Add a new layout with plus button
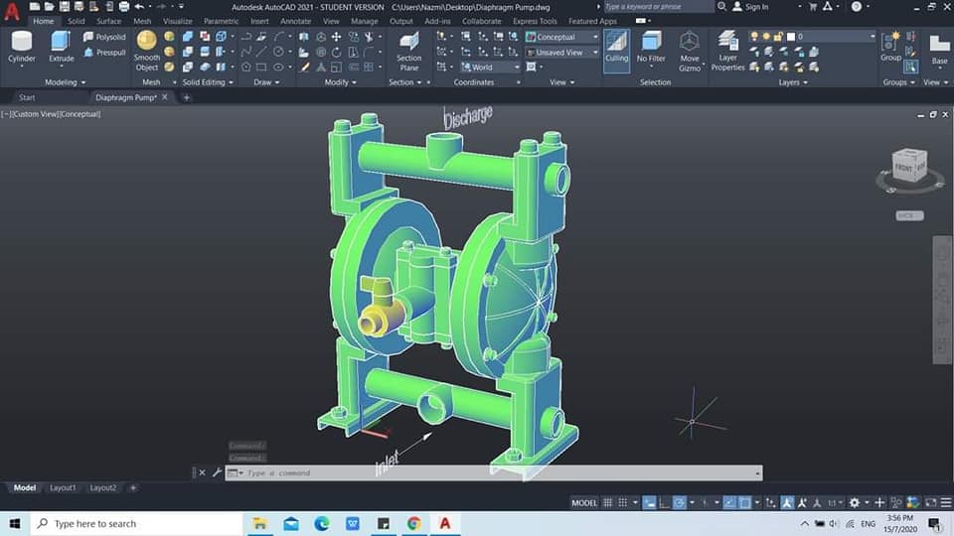 132,487
